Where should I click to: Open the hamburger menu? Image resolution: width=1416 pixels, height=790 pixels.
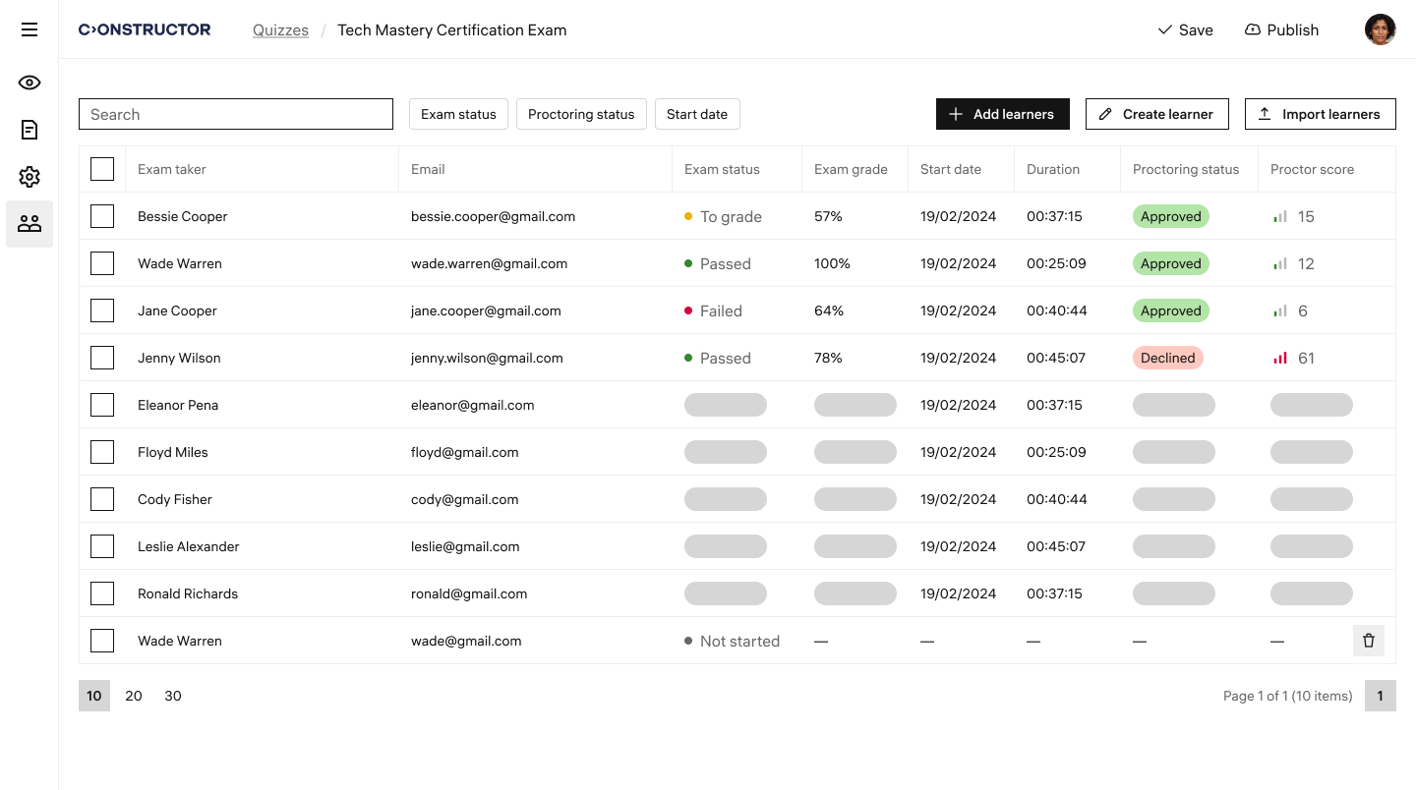click(x=29, y=29)
